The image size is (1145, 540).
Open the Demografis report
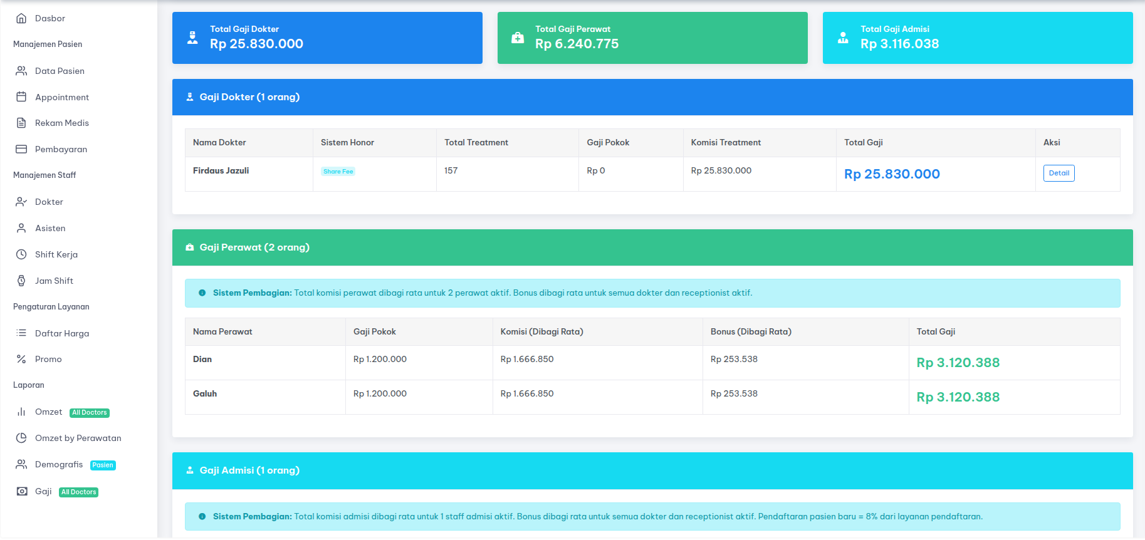(58, 464)
